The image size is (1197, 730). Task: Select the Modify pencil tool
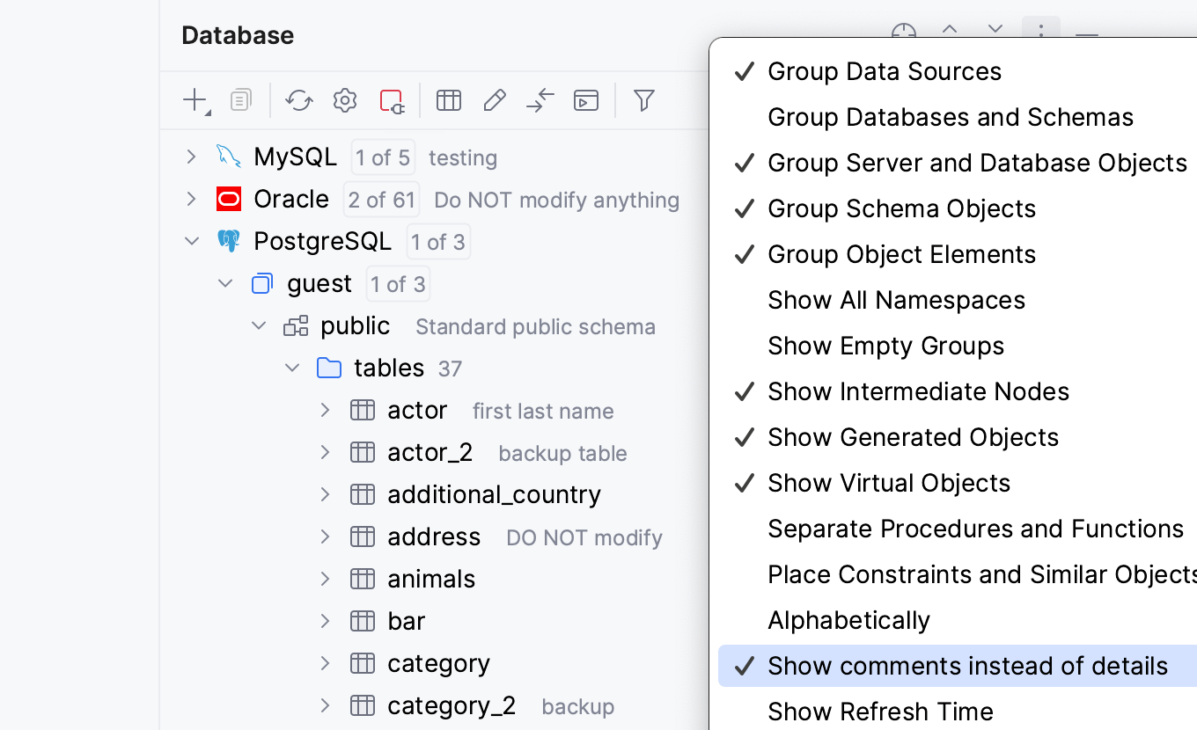[x=495, y=100]
